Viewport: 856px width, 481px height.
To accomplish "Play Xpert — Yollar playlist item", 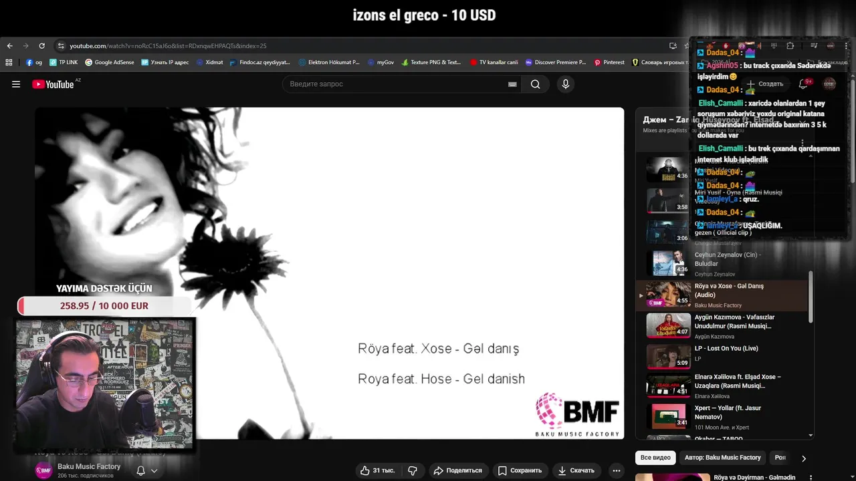I will click(x=726, y=417).
